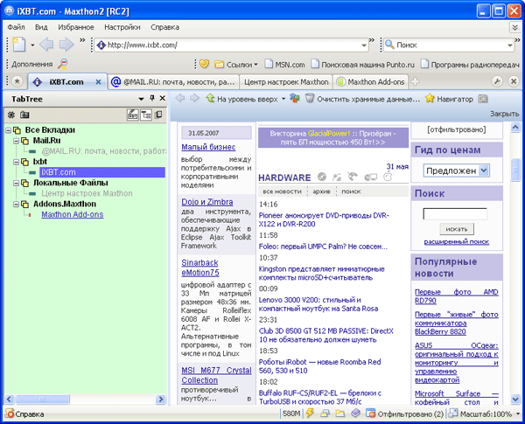Viewport: 525px width, 424px height.
Task: Collapse the Ixbt tree group
Action: 16,162
